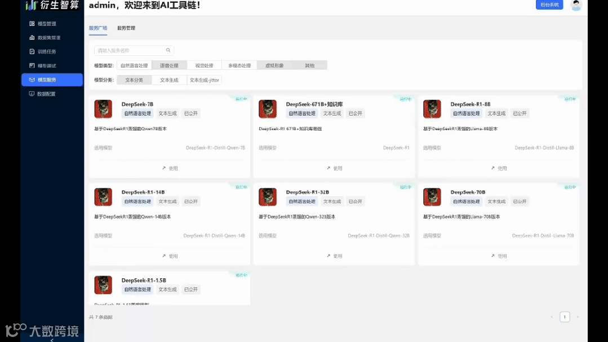Click the DeepSeek-R1-8B card title

tap(471, 104)
